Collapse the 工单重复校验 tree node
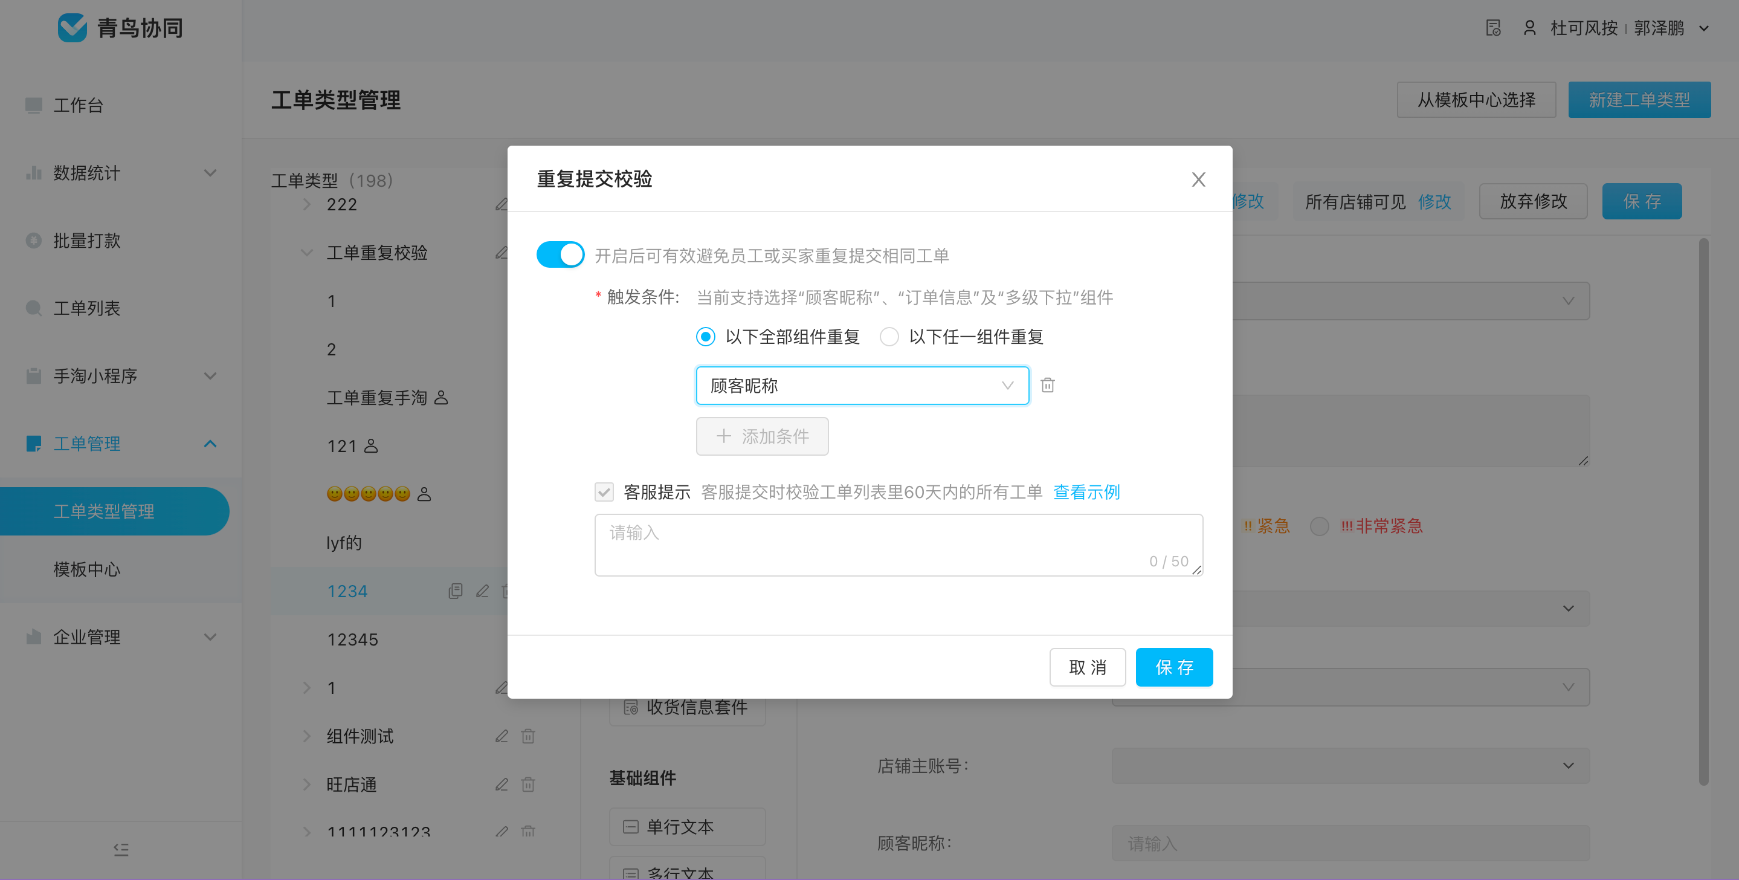 coord(306,253)
